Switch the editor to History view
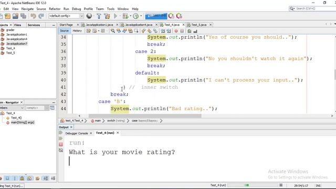Screen dimensions: 336x189 click(x=77, y=31)
